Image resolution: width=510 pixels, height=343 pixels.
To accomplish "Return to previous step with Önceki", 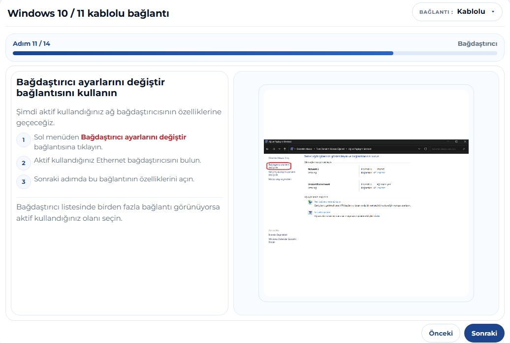I will click(441, 333).
